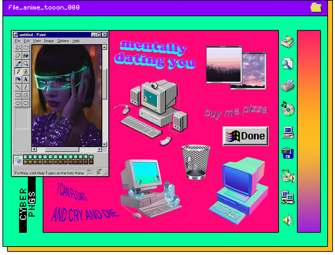Screen dimensions: 335x255
Task: Select the Free-Form Select tool in Paint
Action: coord(18,48)
